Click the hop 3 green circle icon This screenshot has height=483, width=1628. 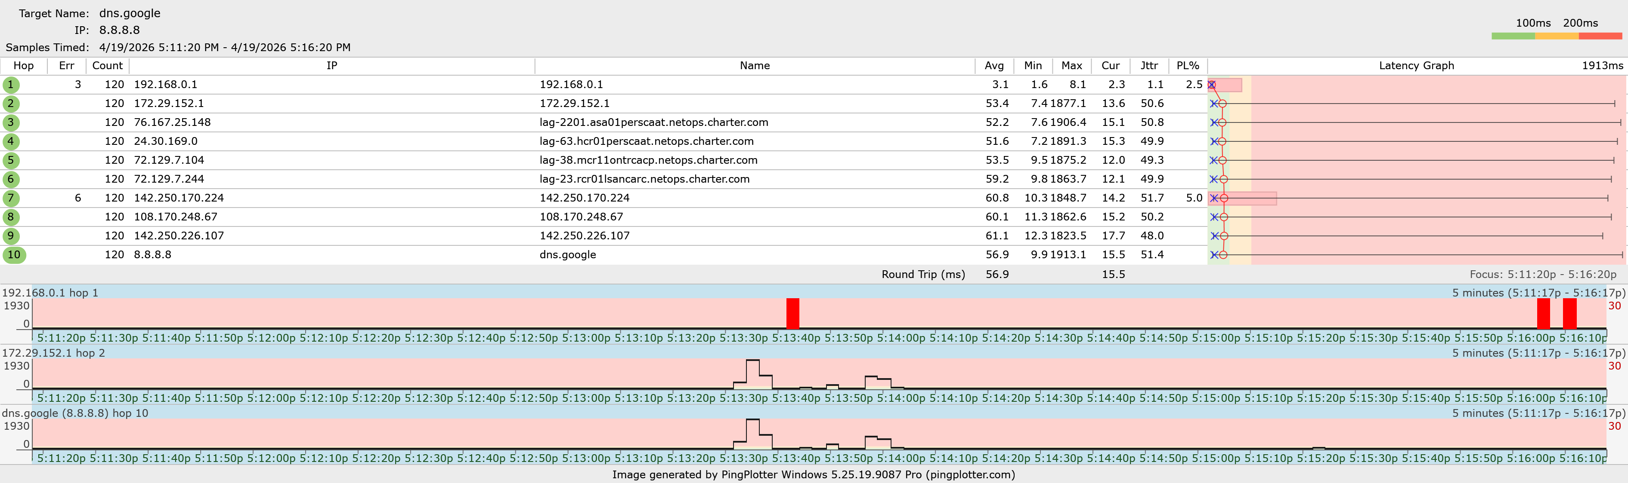click(x=11, y=122)
